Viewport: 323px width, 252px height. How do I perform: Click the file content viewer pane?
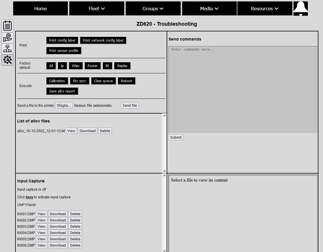[243, 213]
